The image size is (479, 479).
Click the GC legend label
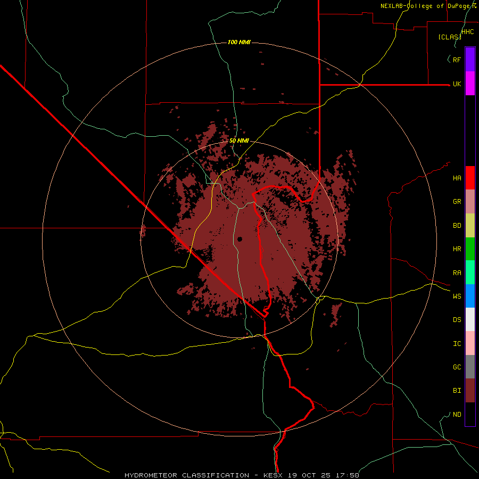click(457, 367)
